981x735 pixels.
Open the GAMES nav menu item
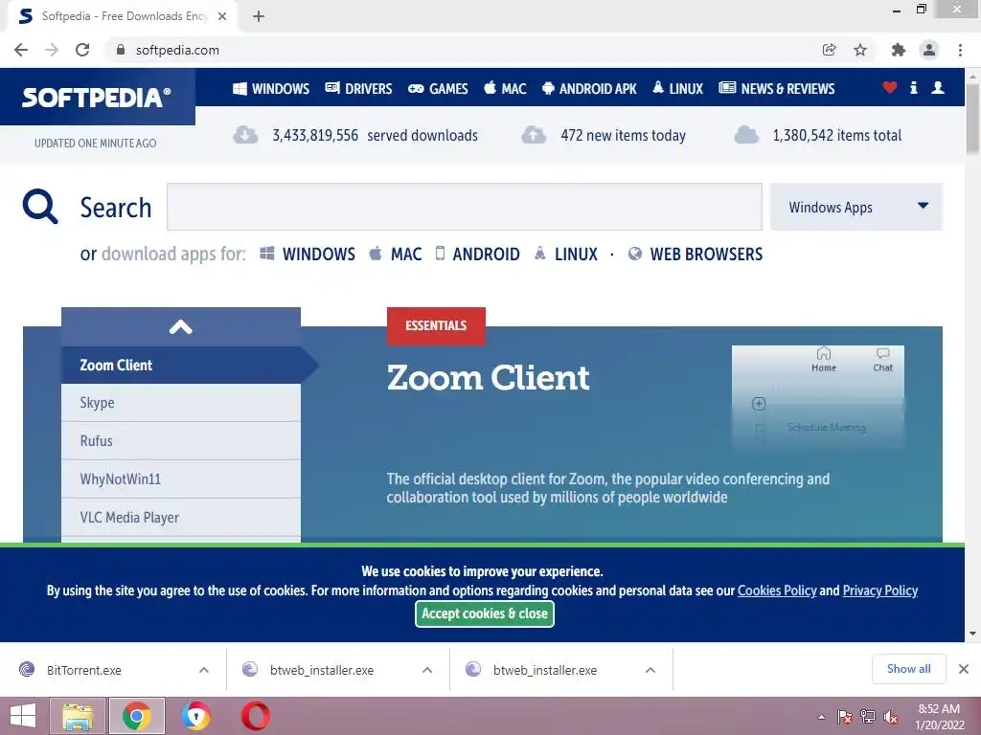438,89
